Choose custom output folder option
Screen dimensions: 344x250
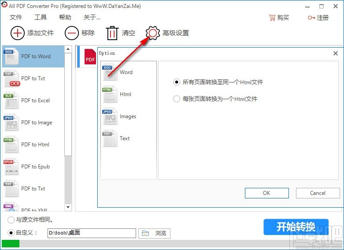click(11, 233)
